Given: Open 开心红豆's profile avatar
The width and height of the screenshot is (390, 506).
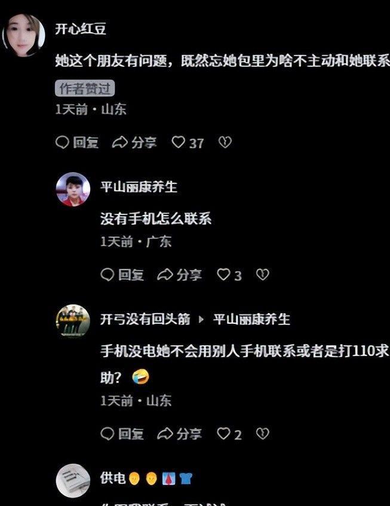Looking at the screenshot, I should point(23,35).
